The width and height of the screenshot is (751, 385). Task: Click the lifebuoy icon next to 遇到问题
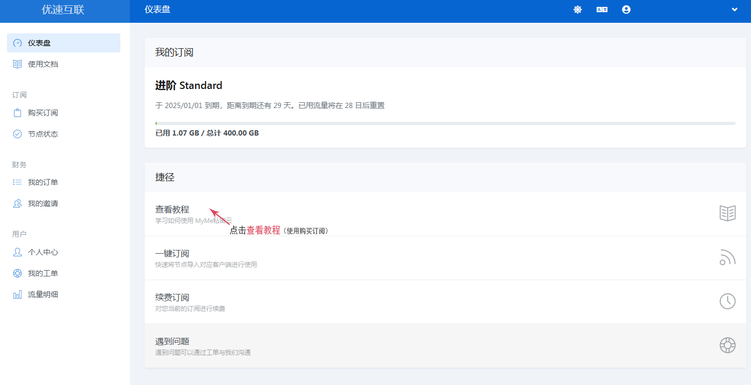click(x=727, y=345)
